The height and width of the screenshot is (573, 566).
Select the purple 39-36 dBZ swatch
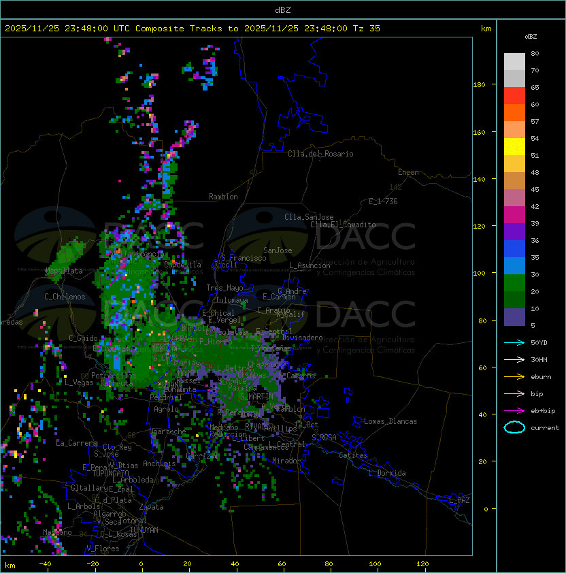[x=514, y=231]
